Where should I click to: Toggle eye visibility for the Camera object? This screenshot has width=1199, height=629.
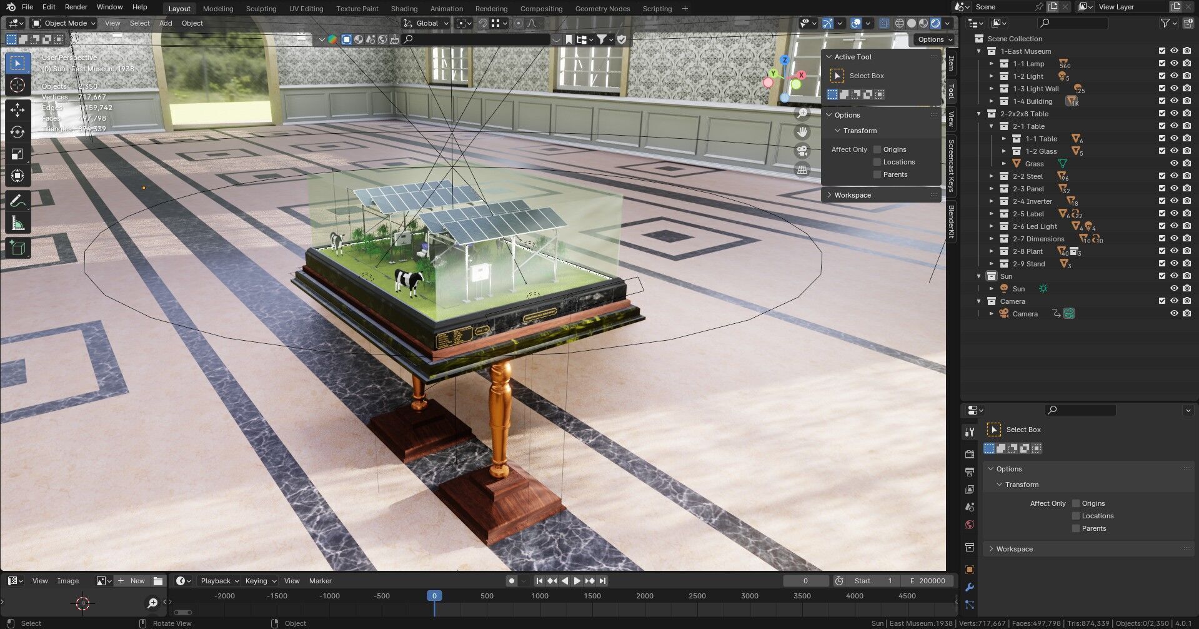(1175, 314)
